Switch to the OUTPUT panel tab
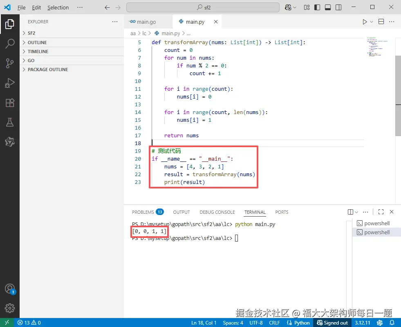 pyautogui.click(x=181, y=212)
